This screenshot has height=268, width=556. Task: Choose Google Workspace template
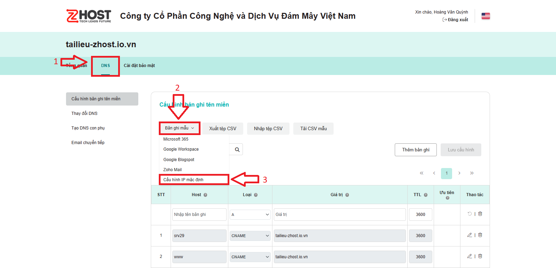(x=181, y=149)
